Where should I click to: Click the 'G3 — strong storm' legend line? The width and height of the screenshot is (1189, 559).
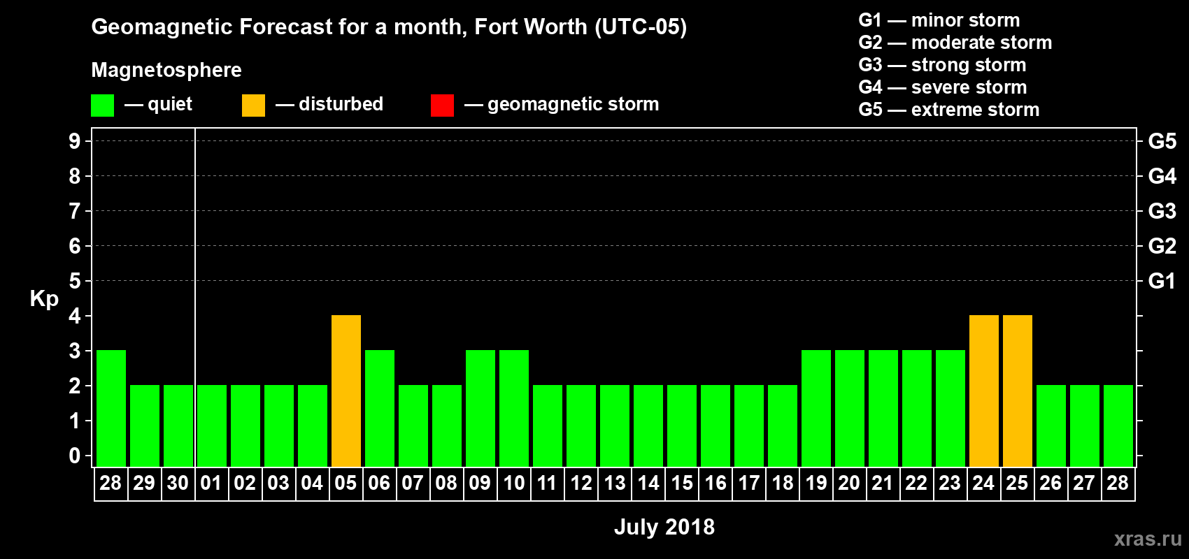(x=942, y=65)
